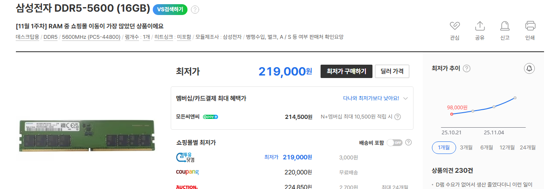The width and height of the screenshot is (552, 189).
Task: Click the 딜러 가격 button
Action: pos(392,71)
